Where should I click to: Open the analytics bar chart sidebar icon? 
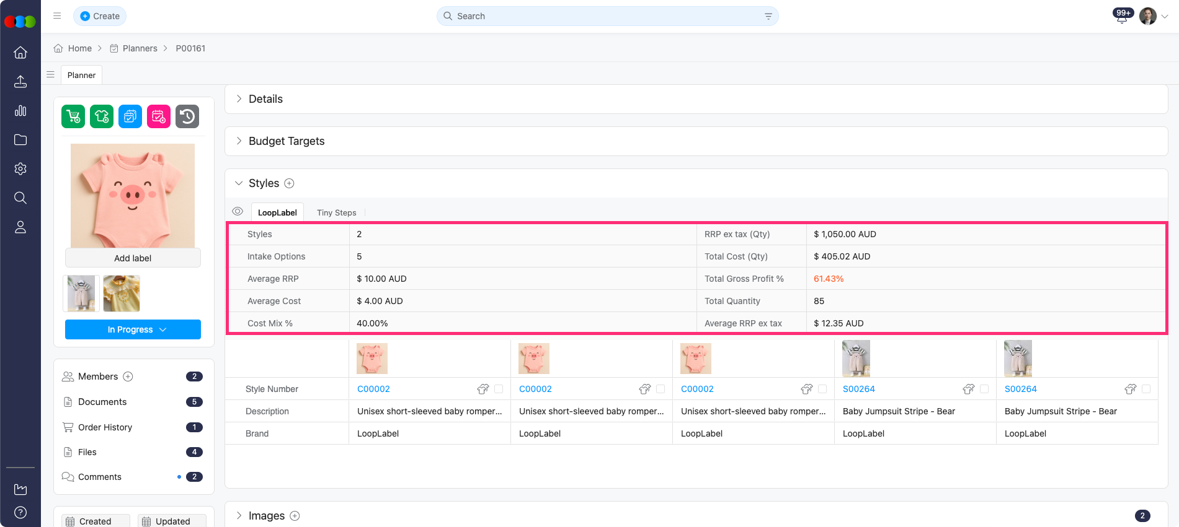click(x=20, y=111)
